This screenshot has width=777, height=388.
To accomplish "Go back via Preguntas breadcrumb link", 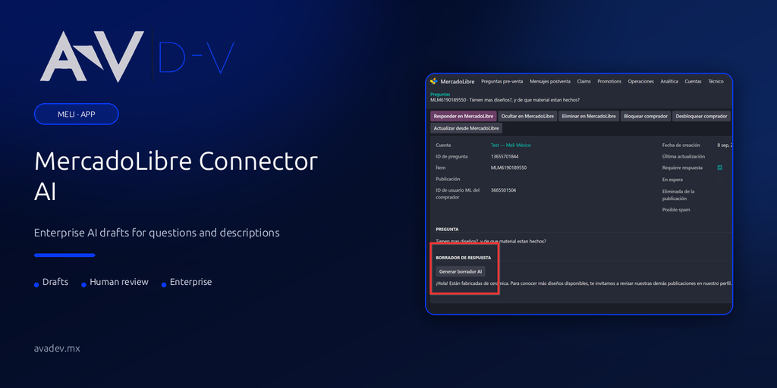I will 440,94.
